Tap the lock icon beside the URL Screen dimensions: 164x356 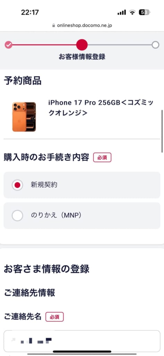[x=54, y=25]
